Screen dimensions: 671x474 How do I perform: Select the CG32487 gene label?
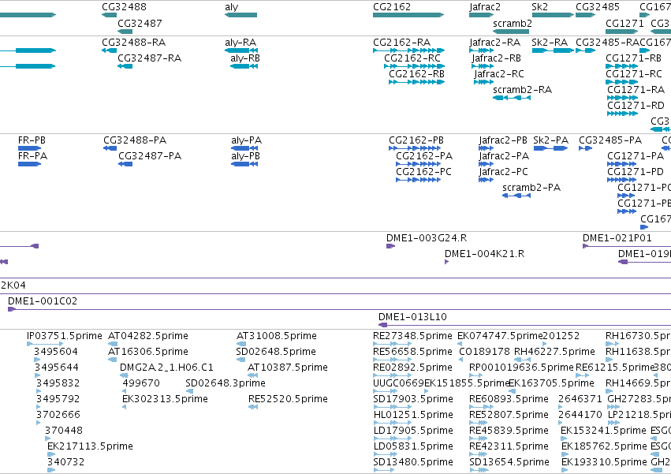(x=140, y=23)
